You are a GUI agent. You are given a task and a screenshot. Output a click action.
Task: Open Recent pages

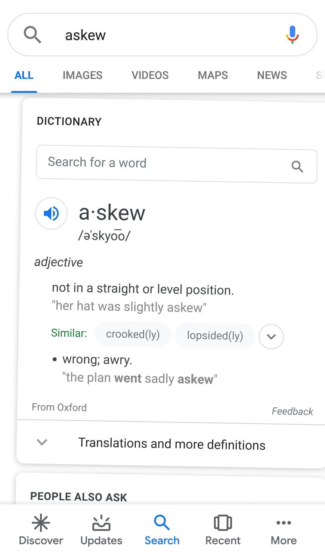[x=222, y=530]
